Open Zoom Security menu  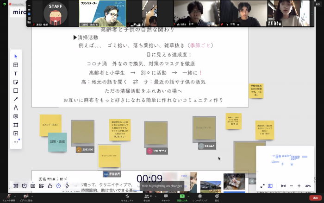127,197
